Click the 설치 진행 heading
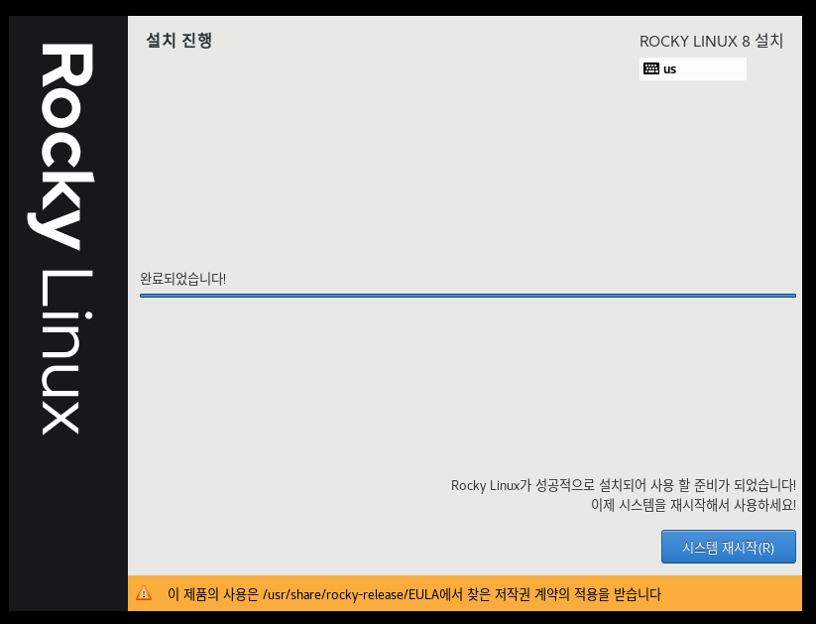Image resolution: width=816 pixels, height=624 pixels. pos(178,40)
